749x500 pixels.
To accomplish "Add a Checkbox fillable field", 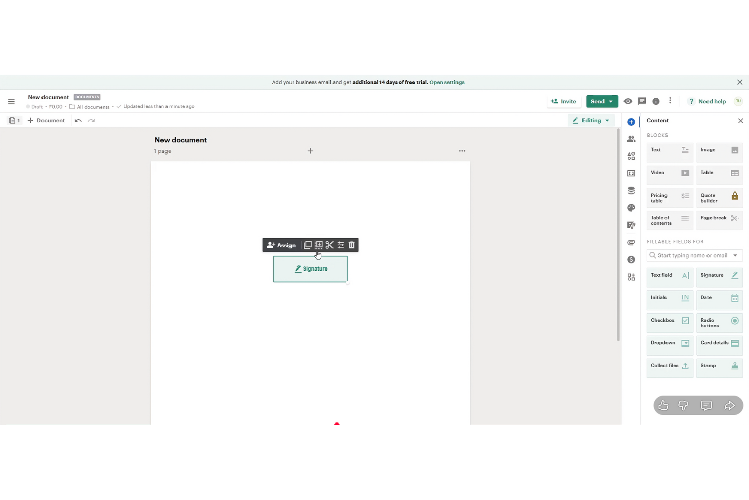I will [x=670, y=321].
